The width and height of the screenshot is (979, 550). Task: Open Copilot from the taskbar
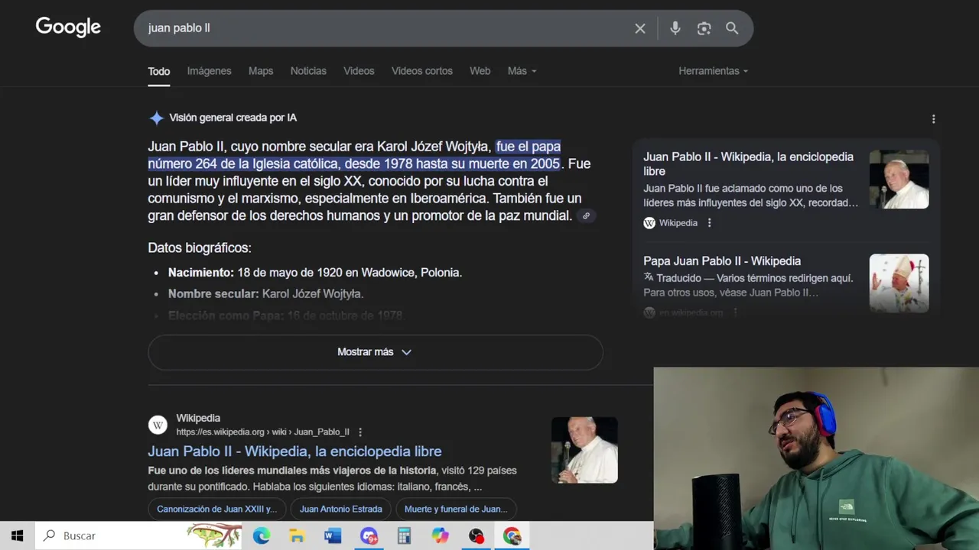click(x=440, y=536)
